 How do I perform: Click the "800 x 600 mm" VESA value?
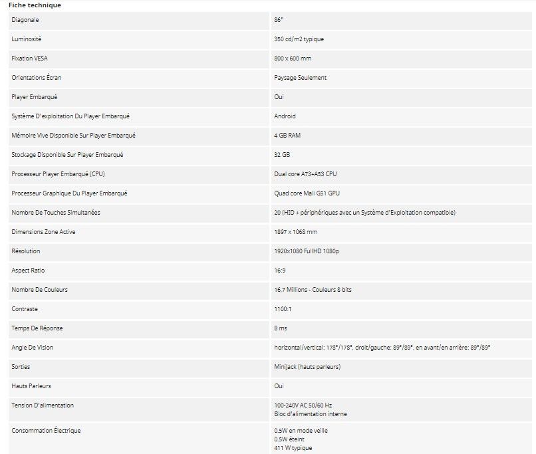pos(293,58)
